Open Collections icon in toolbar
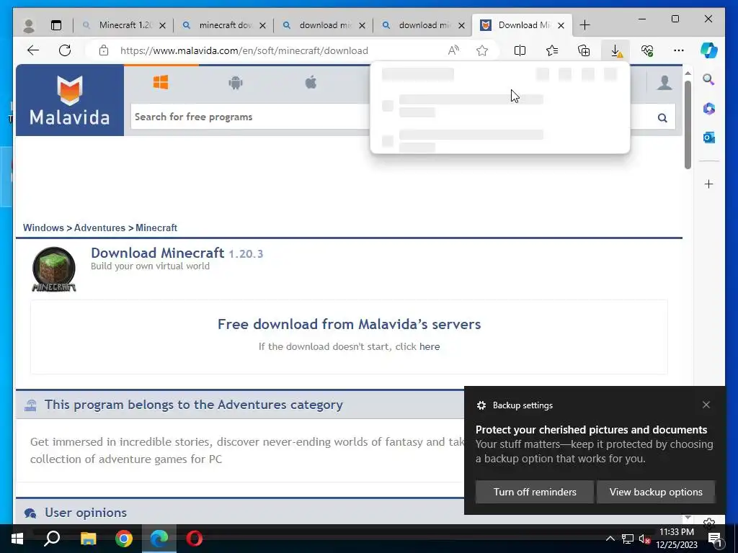Viewport: 738px width, 553px height. tap(584, 50)
